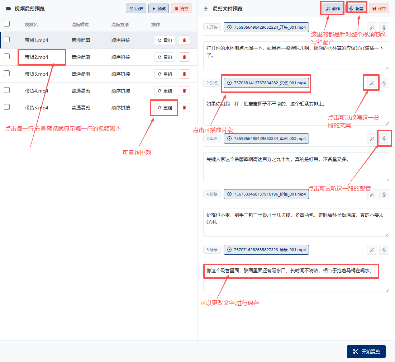
Task: Click the 5.场景 segment tag
Action: [x=212, y=250]
